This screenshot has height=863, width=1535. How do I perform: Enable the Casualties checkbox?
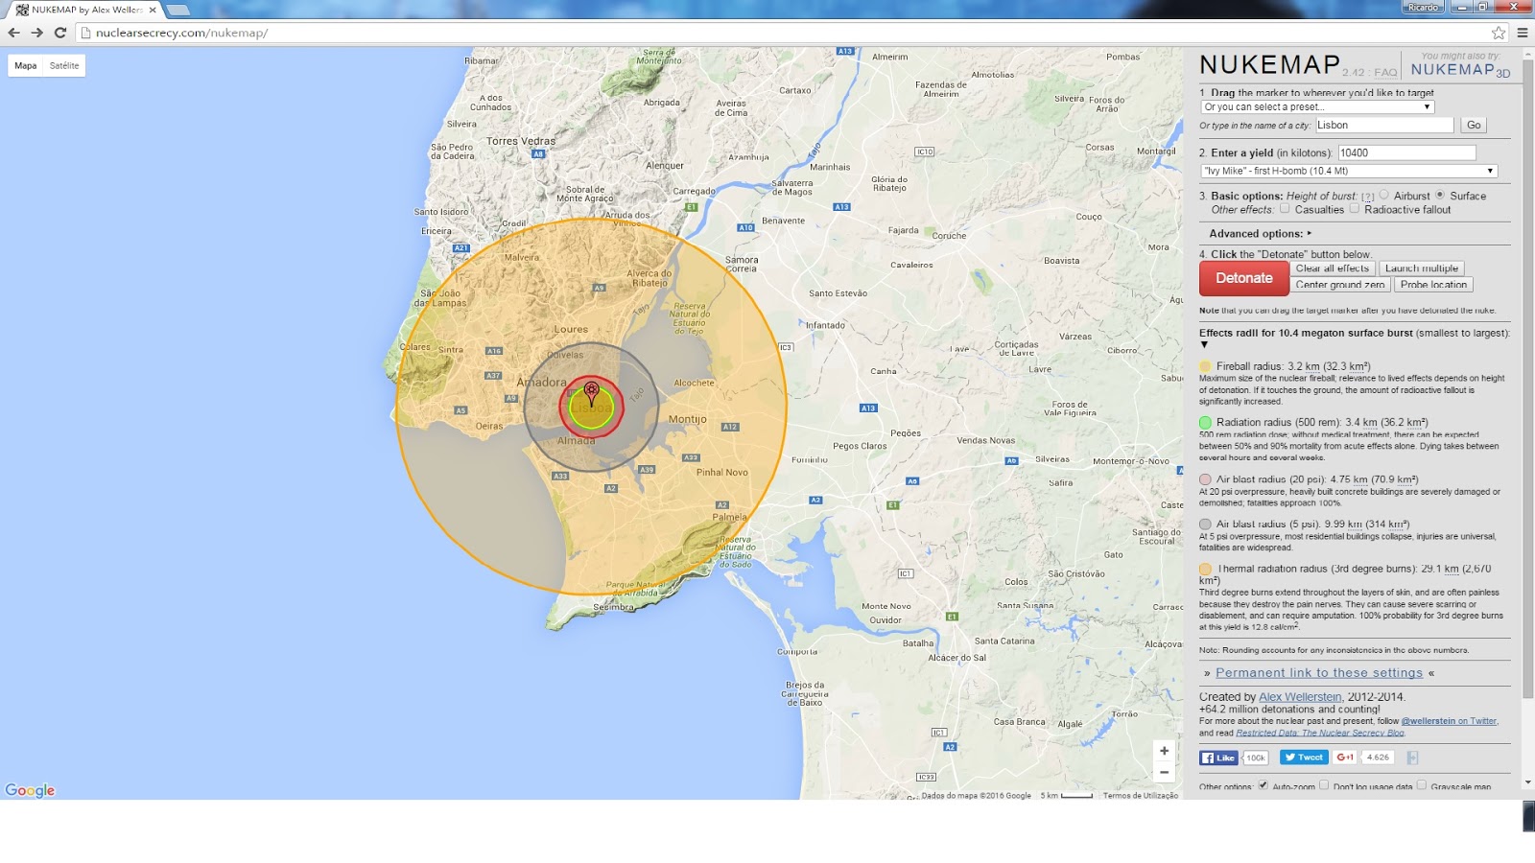pos(1285,208)
